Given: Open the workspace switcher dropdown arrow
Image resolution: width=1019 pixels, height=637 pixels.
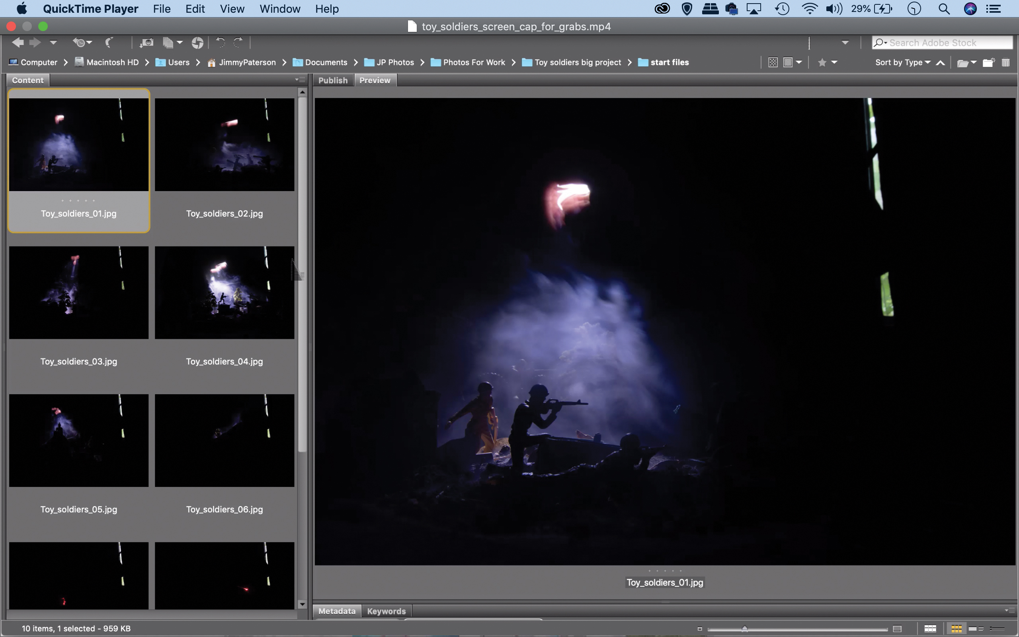Looking at the screenshot, I should click(845, 43).
